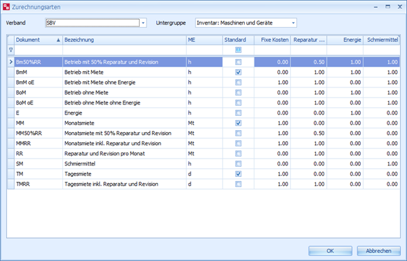Uncheck Standard for Monatsmiete row

(x=238, y=123)
